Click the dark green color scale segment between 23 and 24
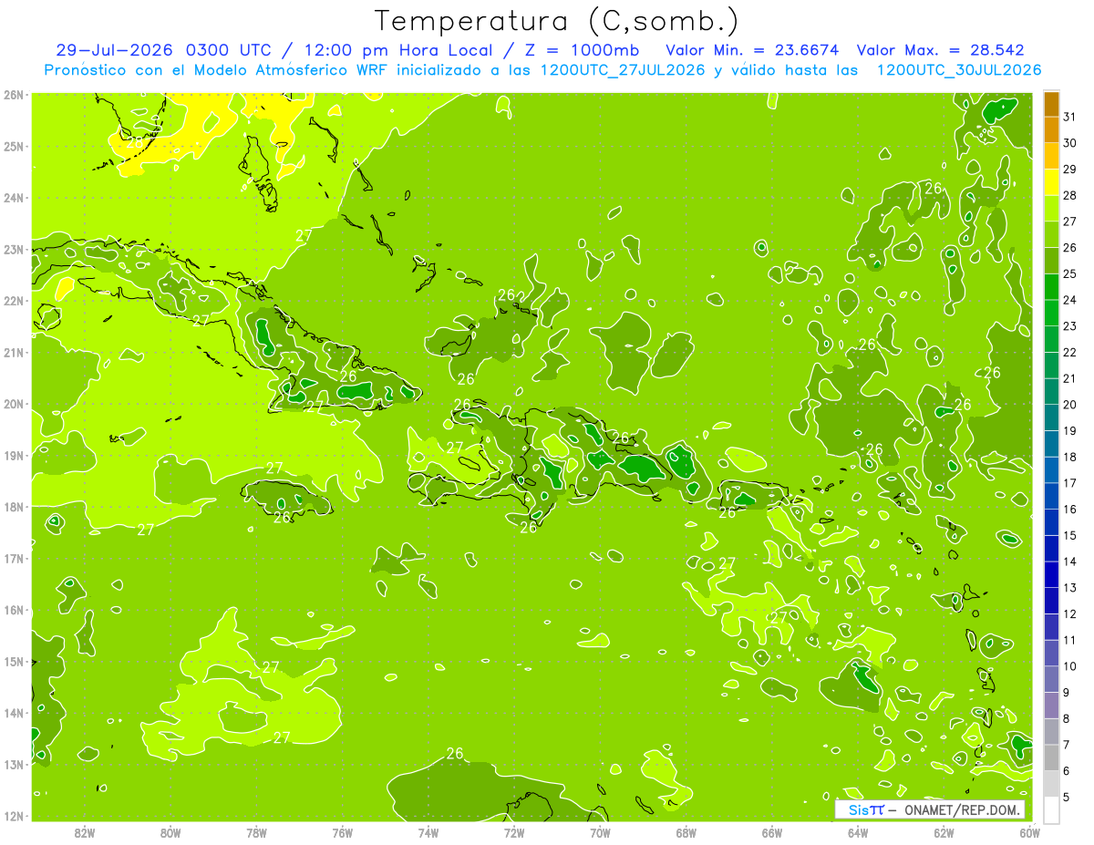1094x845 pixels. click(x=1051, y=313)
